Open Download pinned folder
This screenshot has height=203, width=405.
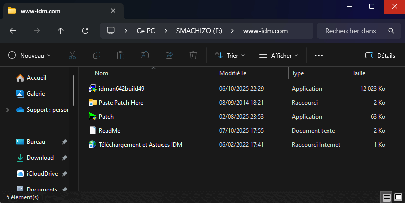[35, 158]
